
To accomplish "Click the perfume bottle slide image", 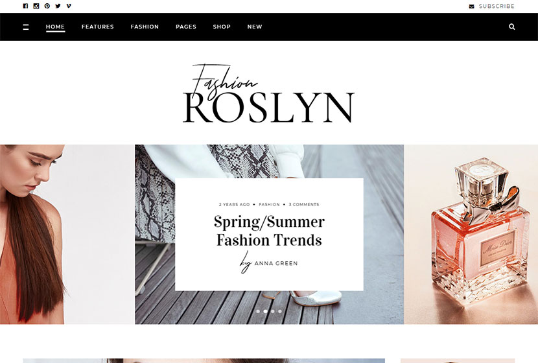I will pyautogui.click(x=471, y=235).
